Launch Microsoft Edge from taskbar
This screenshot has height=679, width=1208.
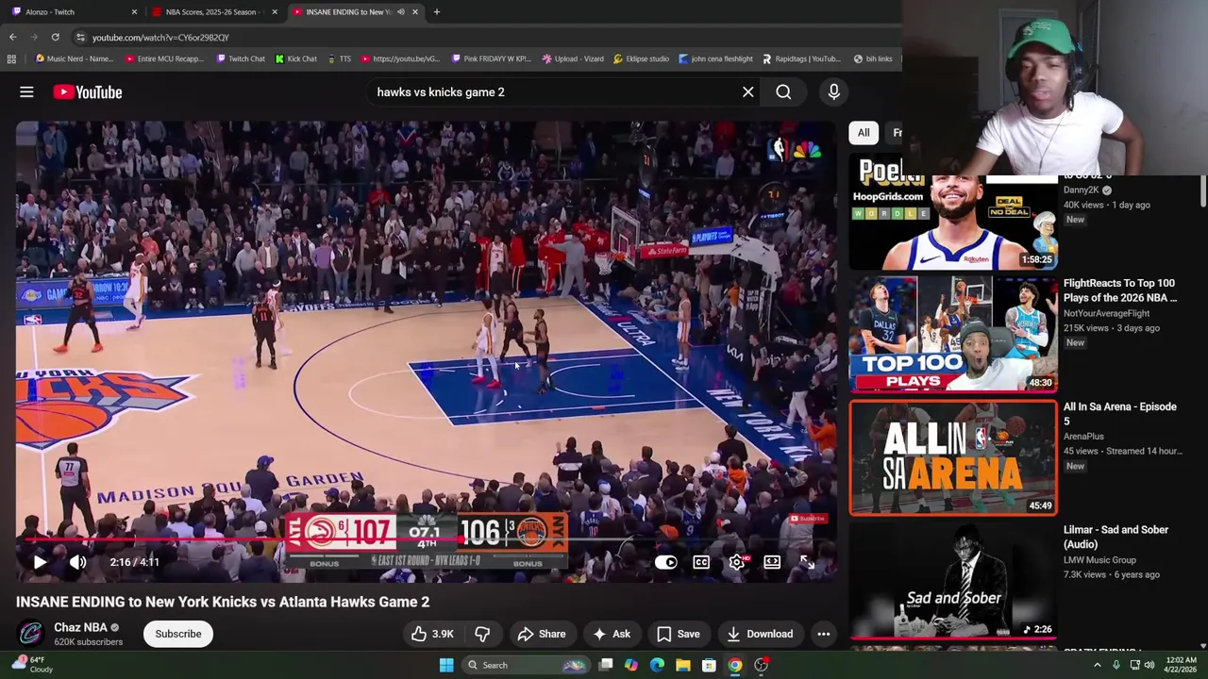(x=657, y=665)
